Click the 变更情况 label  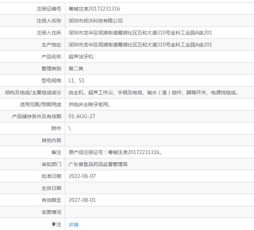tap(51, 212)
